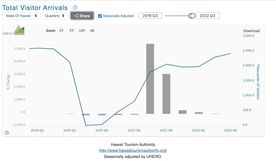
Task: Click the Zoom label in chart
Action: [51, 31]
